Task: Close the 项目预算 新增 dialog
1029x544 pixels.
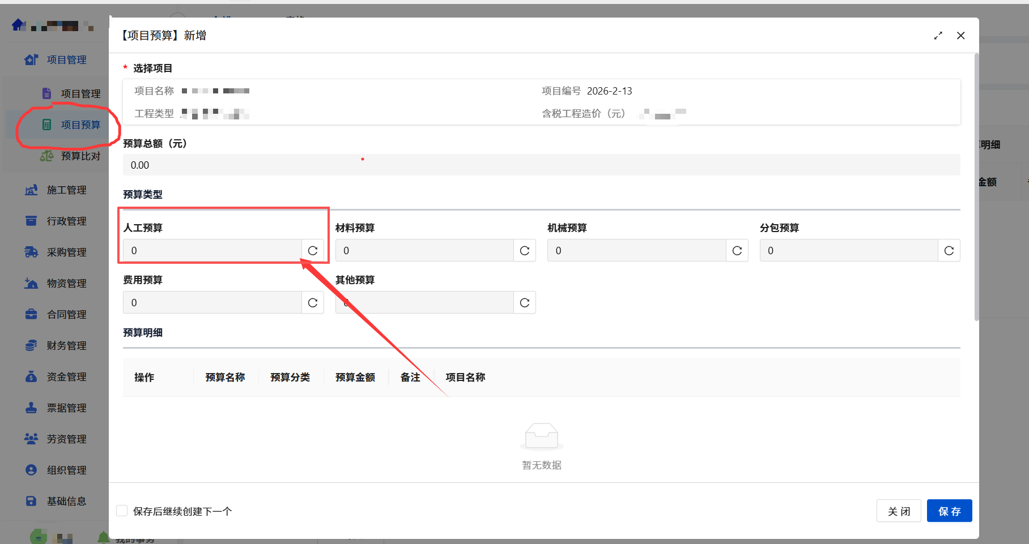Action: point(960,36)
